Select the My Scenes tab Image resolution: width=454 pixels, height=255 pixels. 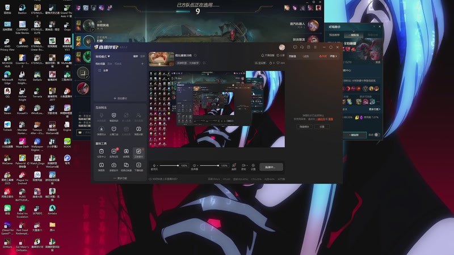(100, 63)
